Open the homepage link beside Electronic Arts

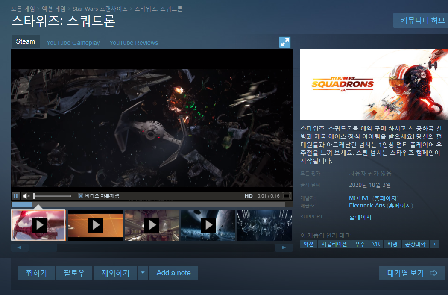click(x=400, y=206)
